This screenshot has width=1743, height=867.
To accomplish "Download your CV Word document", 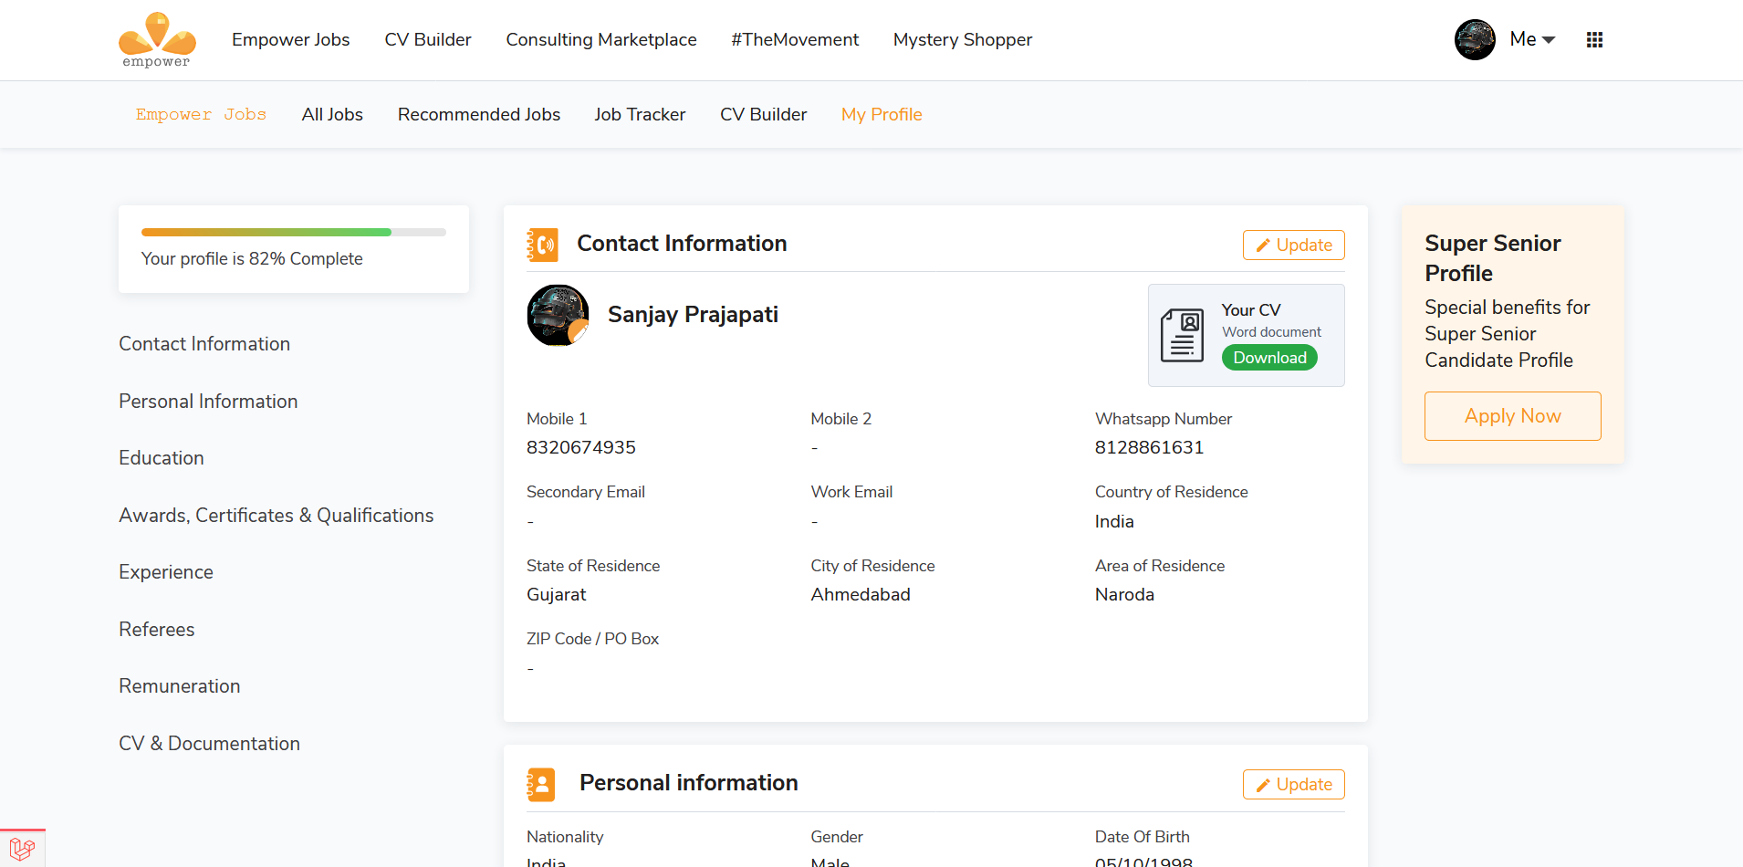I will [x=1269, y=358].
